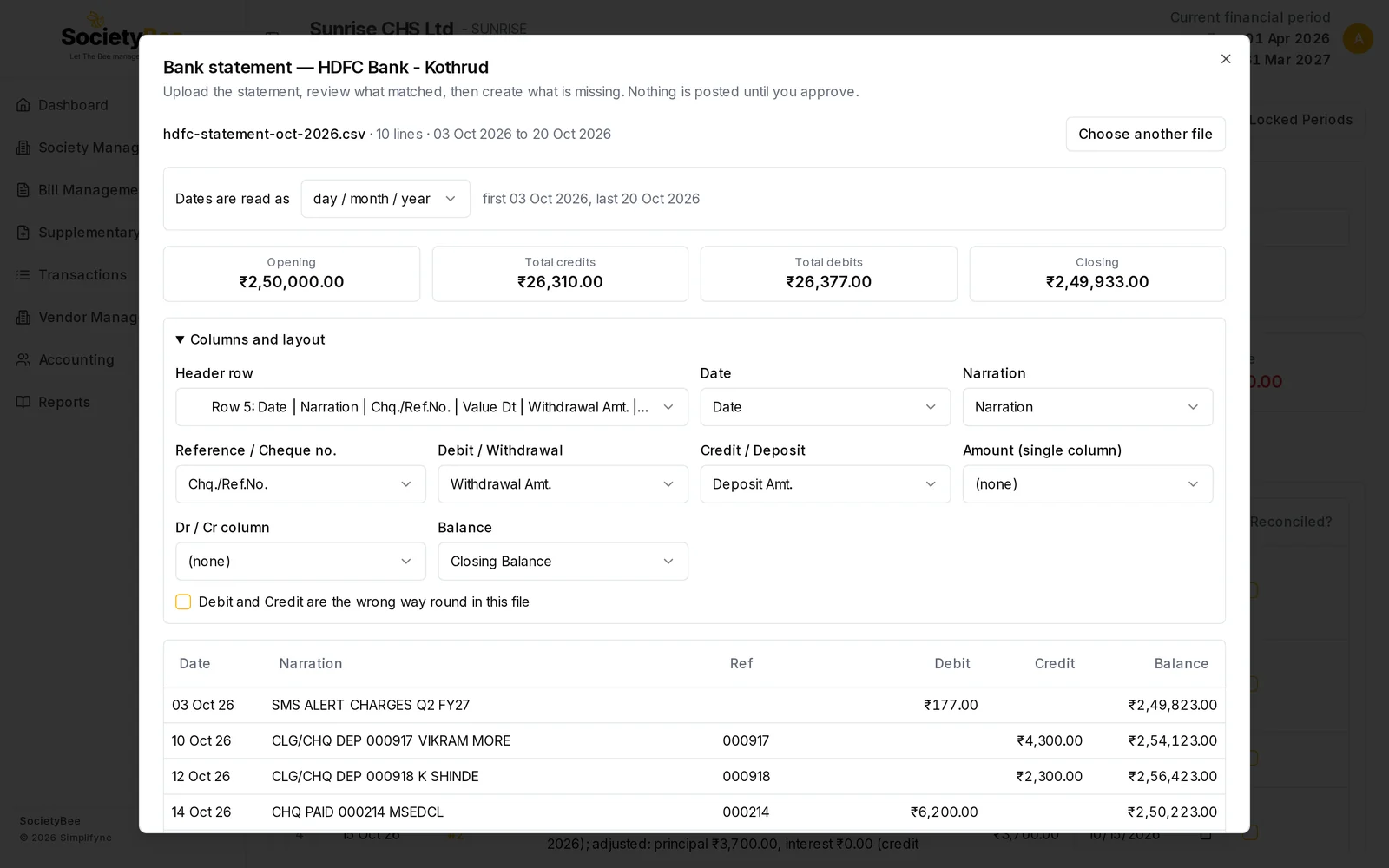Click the 03 Oct 26 date cell
The height and width of the screenshot is (868, 1389).
coord(203,705)
